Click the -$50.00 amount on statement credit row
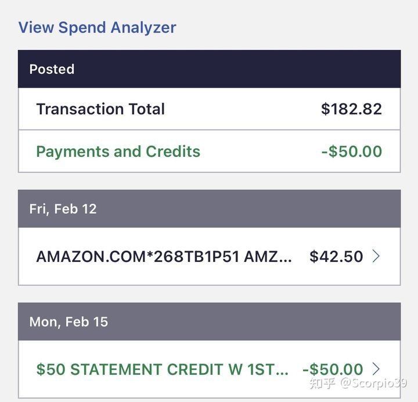The height and width of the screenshot is (402, 418). click(333, 369)
